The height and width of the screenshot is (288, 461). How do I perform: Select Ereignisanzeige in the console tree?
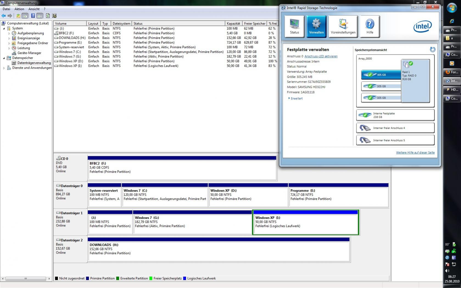coord(29,38)
